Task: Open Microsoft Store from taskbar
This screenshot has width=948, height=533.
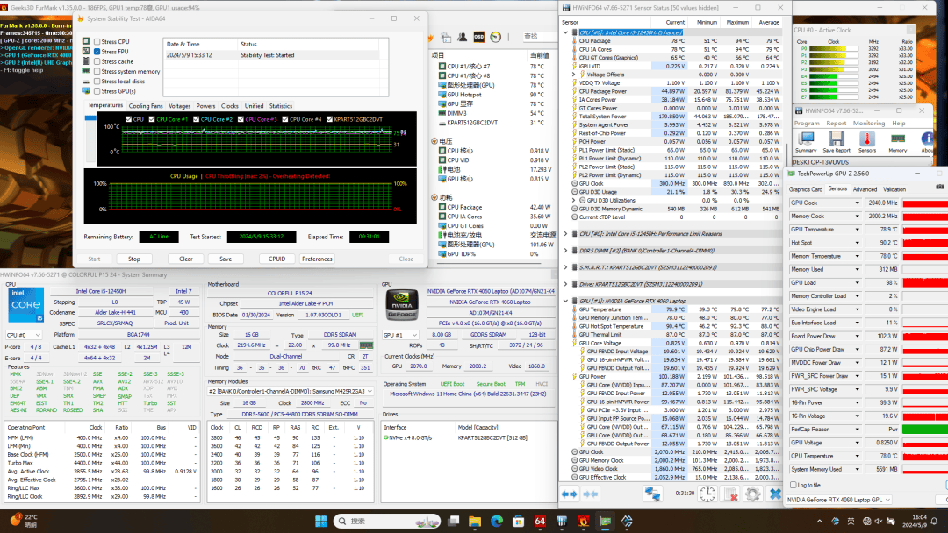Action: point(518,521)
